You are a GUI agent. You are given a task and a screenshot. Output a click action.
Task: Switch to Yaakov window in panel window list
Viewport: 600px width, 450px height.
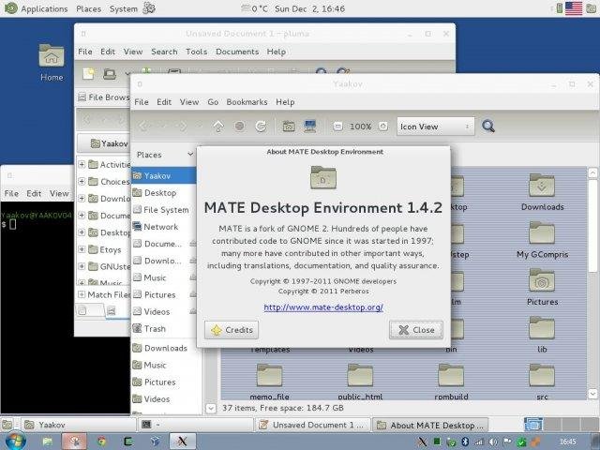coord(79,425)
